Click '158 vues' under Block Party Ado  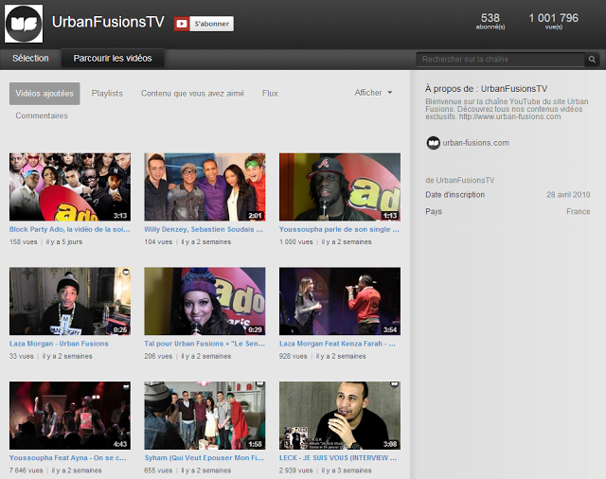click(x=23, y=241)
